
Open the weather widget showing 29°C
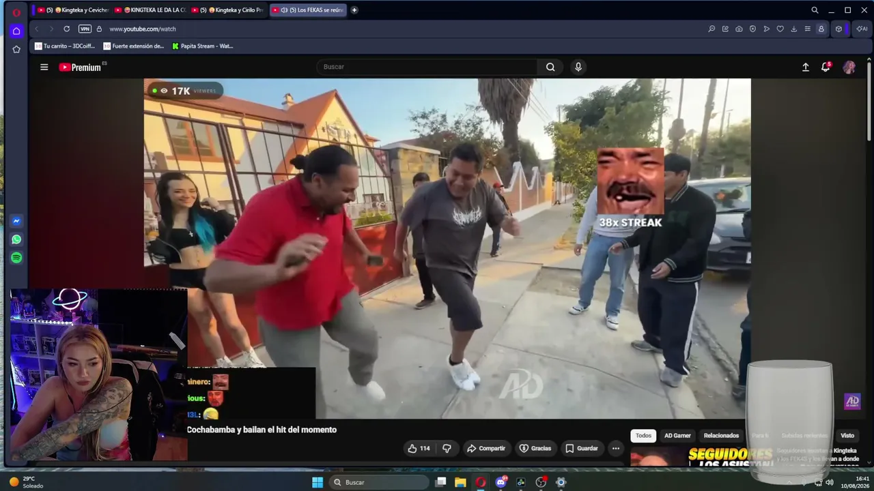(x=26, y=482)
